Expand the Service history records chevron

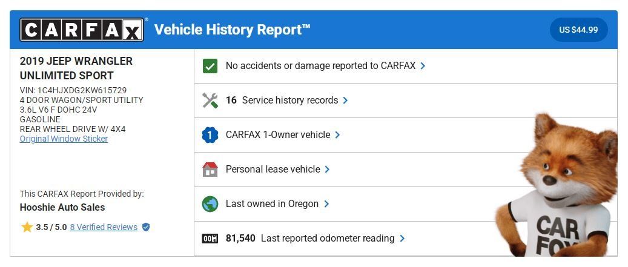[x=345, y=101]
